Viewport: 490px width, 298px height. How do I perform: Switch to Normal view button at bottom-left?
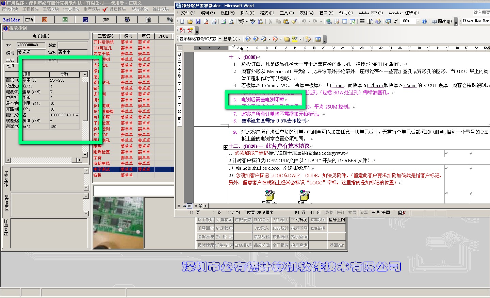(x=179, y=206)
